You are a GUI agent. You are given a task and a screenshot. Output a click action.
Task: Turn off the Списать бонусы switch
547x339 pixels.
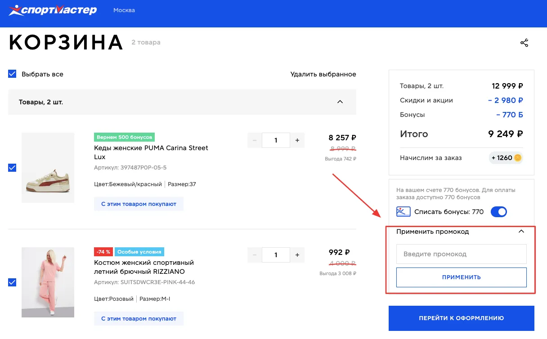click(499, 212)
